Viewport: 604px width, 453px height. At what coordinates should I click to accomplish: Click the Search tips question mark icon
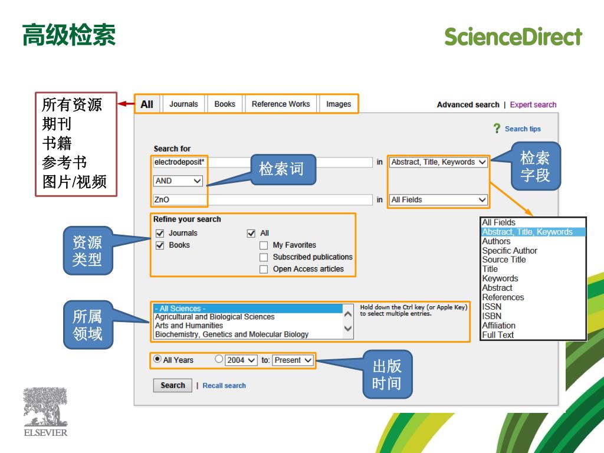coord(497,128)
